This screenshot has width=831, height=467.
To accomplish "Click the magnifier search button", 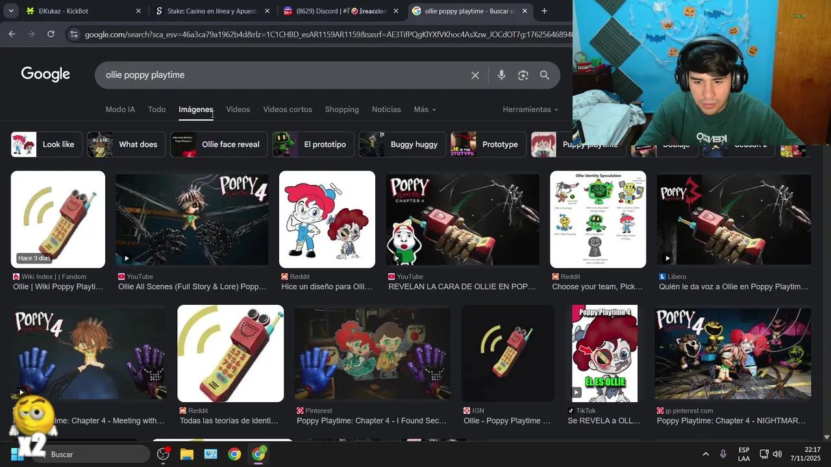I will pos(545,75).
